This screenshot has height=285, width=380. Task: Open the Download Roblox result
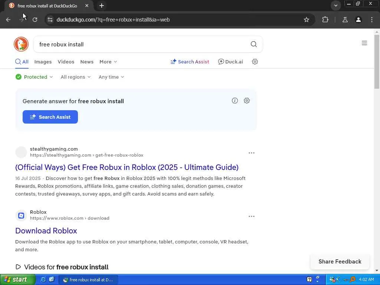[46, 230]
